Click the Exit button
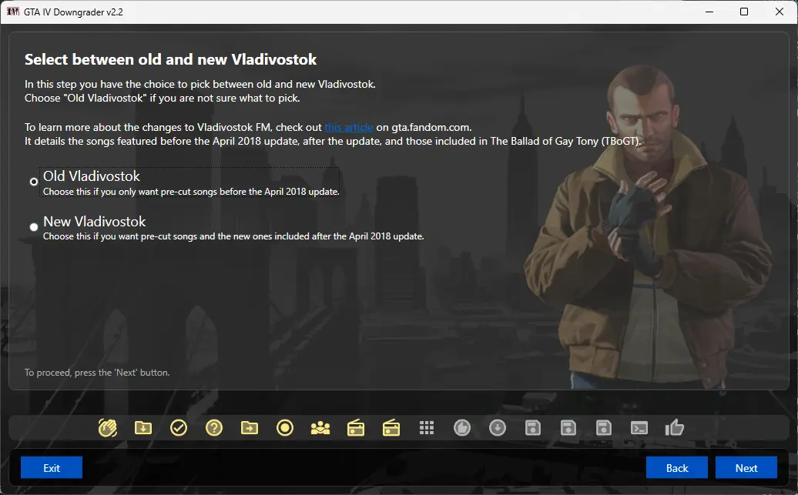The height and width of the screenshot is (495, 798). click(x=52, y=467)
